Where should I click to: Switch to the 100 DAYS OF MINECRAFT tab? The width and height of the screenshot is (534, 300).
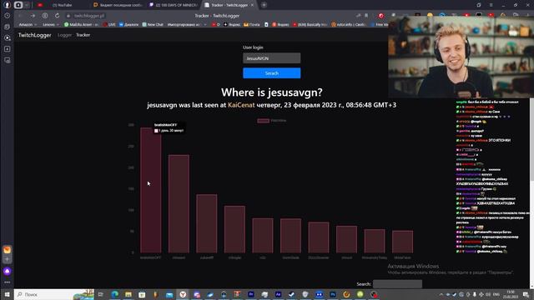(x=173, y=5)
